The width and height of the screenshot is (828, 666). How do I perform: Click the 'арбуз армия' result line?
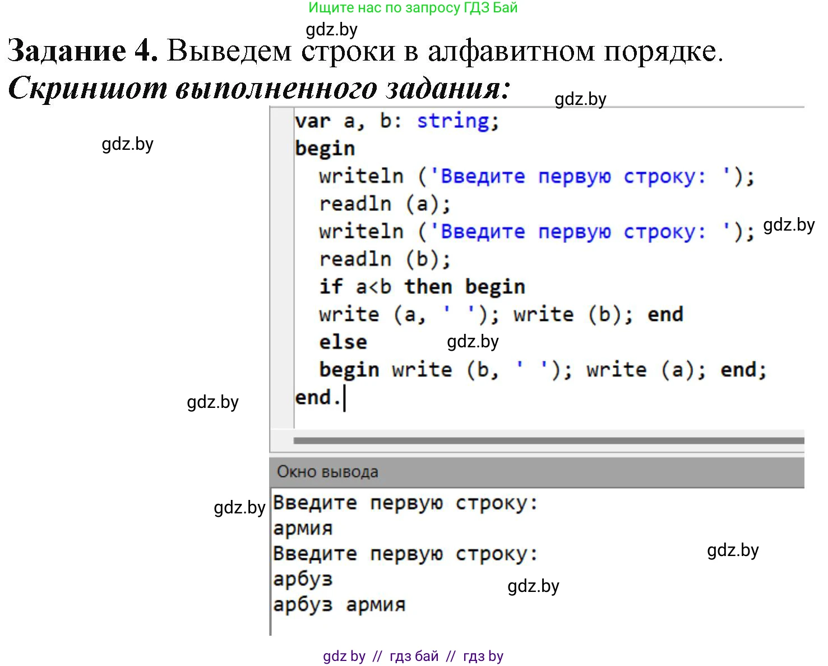[x=339, y=604]
